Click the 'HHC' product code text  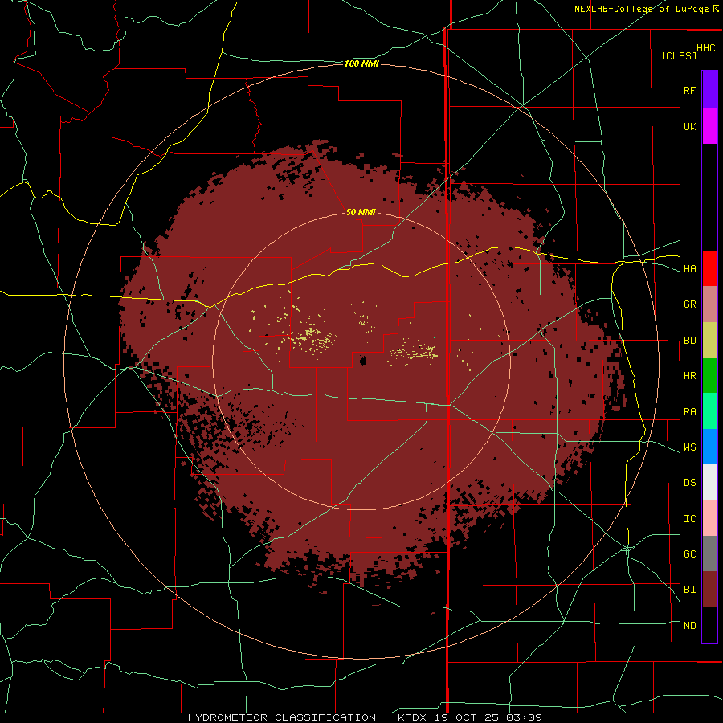pos(706,48)
